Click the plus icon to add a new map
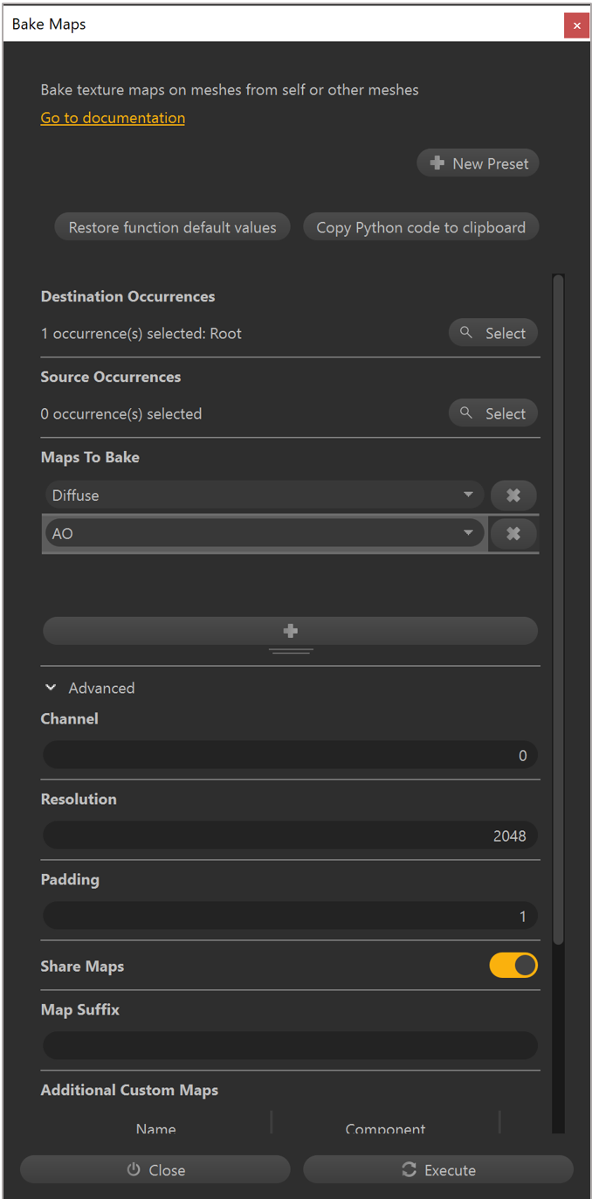Image resolution: width=592 pixels, height=1199 pixels. tap(290, 630)
